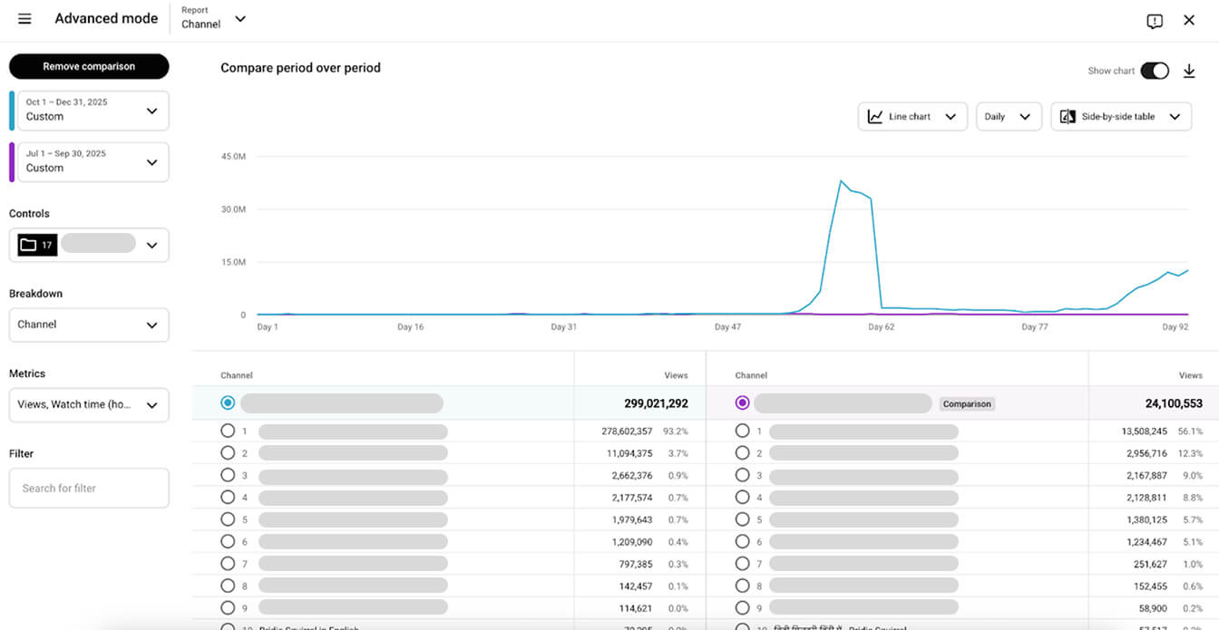Open the Side-by-side table dropdown
The image size is (1219, 630).
(1121, 116)
